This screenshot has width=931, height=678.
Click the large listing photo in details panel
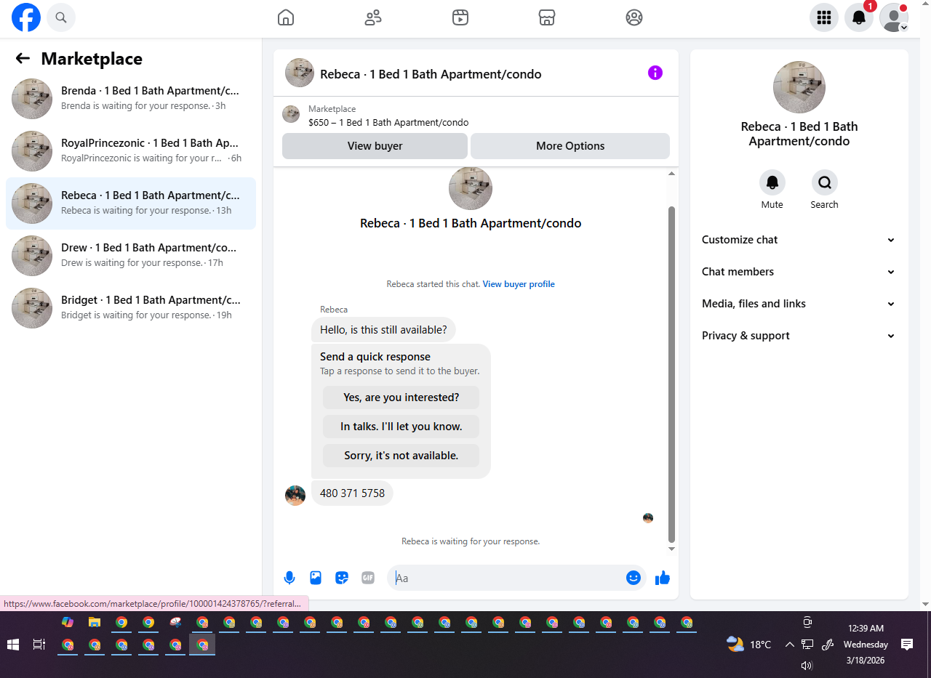[x=799, y=87]
